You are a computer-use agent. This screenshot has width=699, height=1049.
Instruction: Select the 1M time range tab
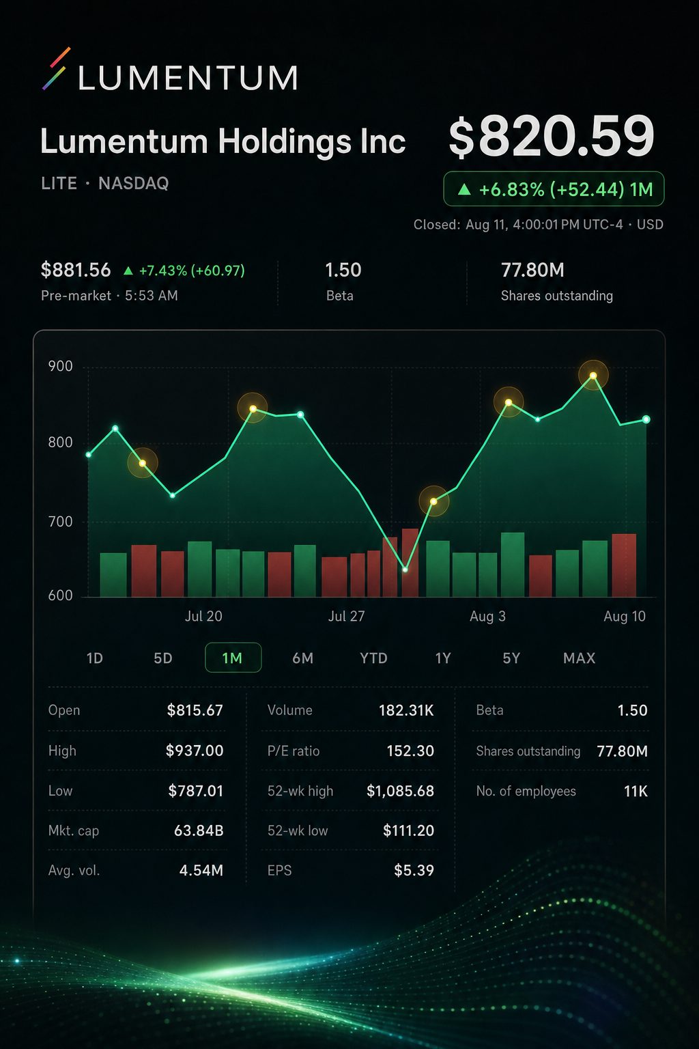(233, 658)
